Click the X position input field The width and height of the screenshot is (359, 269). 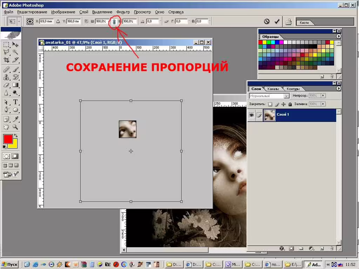tap(47, 21)
